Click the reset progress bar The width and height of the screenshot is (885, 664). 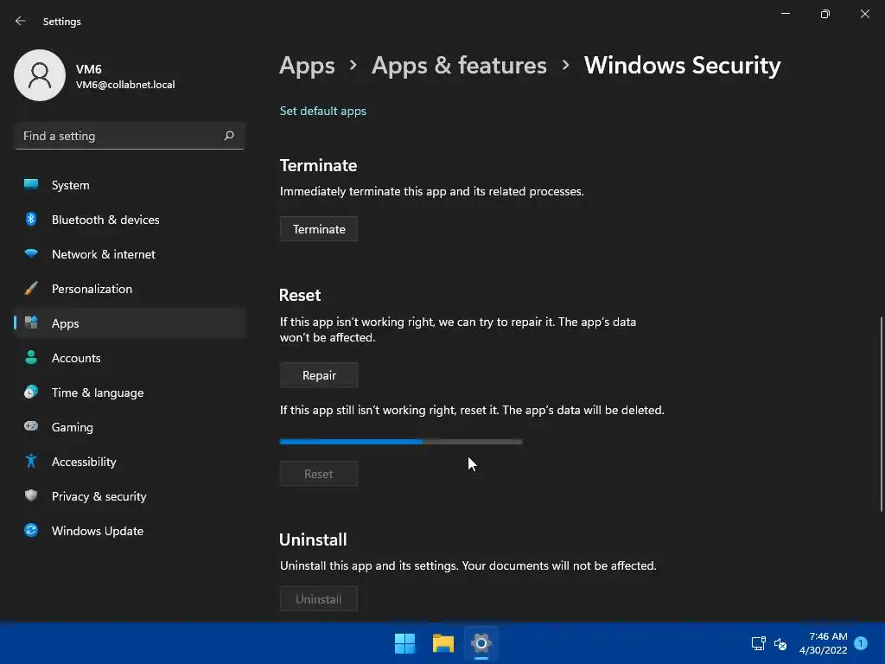coord(401,442)
